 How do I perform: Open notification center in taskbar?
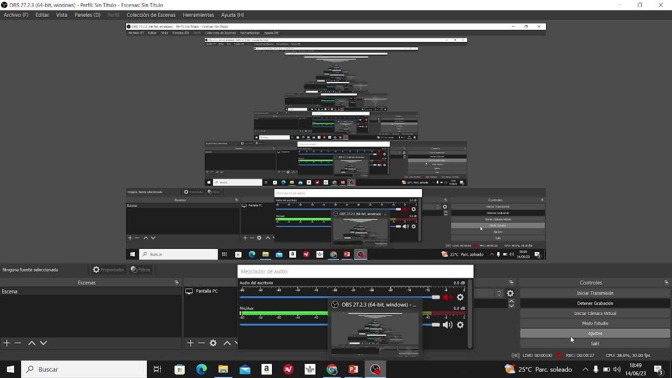pyautogui.click(x=658, y=369)
